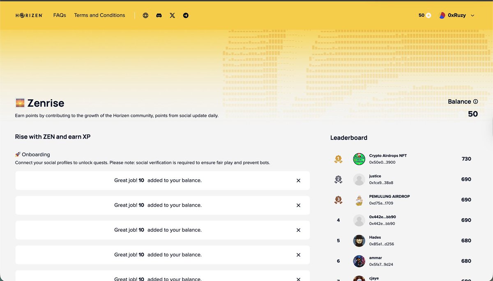Click the 0xRuzy profile avatar
The height and width of the screenshot is (281, 493).
click(442, 15)
